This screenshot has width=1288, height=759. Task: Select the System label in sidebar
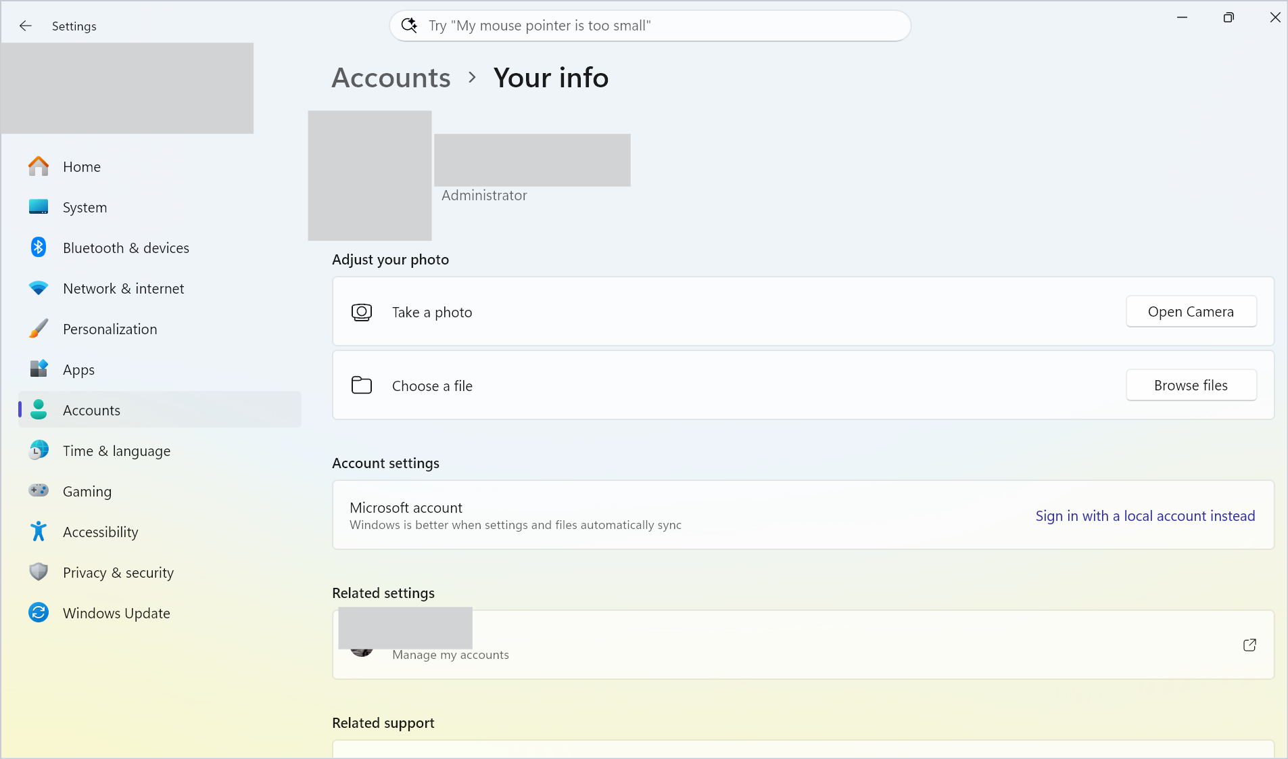point(85,208)
